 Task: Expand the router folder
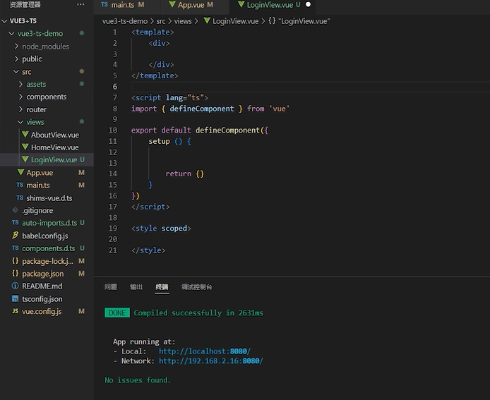tap(20, 109)
